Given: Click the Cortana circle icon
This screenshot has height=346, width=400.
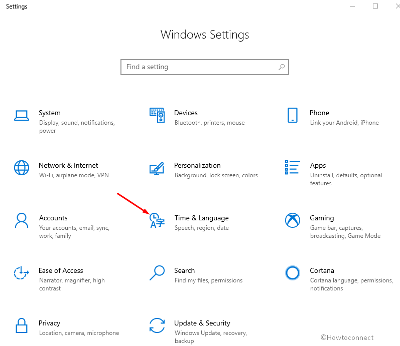Looking at the screenshot, I should click(293, 273).
